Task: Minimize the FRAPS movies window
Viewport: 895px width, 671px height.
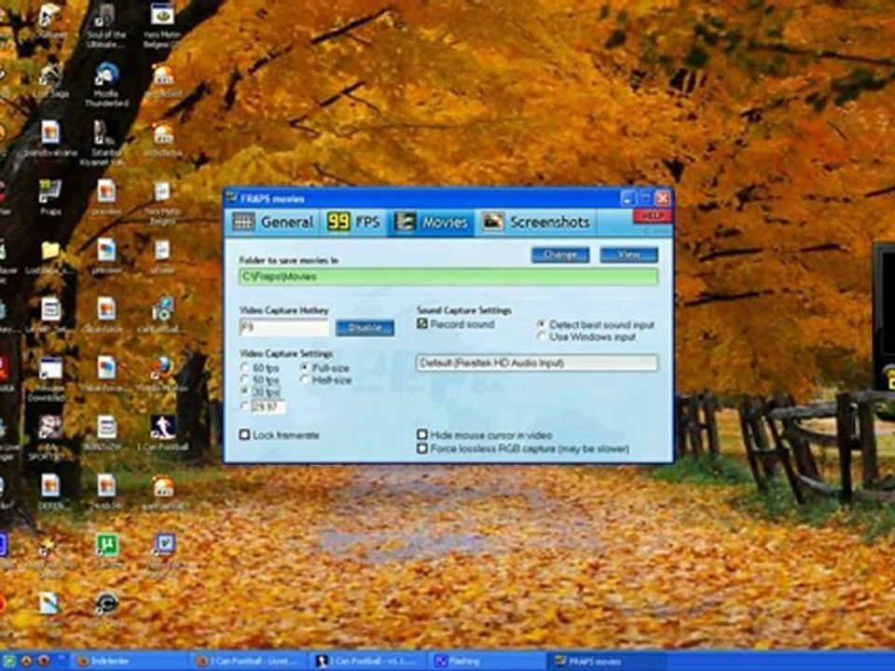Action: [x=627, y=198]
